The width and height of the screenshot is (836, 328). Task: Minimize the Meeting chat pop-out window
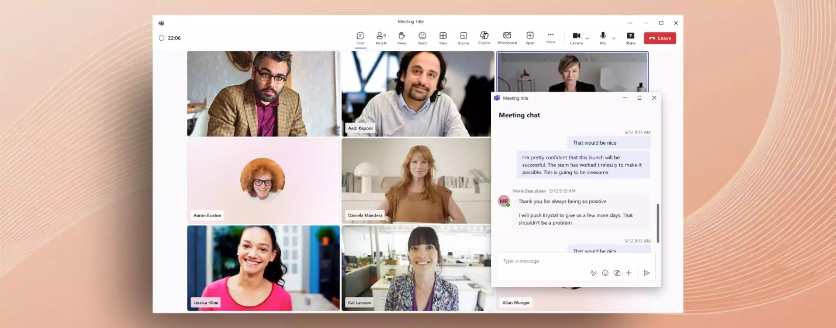[x=625, y=98]
